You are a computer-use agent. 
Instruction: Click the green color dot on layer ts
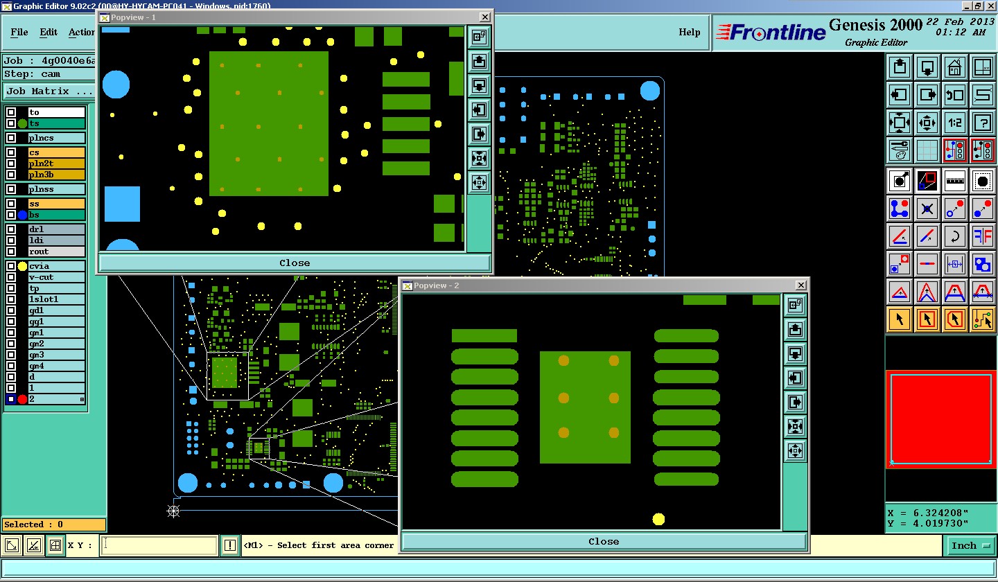(22, 123)
